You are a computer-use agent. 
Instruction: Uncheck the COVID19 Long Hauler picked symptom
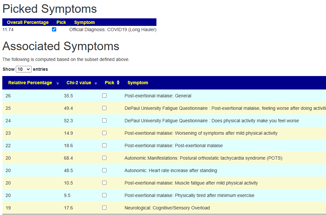[54, 29]
